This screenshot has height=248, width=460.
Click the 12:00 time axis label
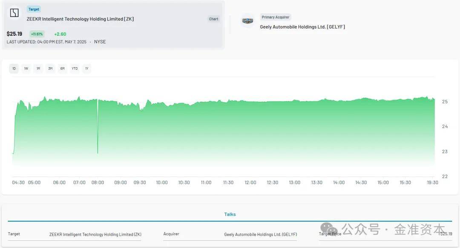pyautogui.click(x=250, y=182)
